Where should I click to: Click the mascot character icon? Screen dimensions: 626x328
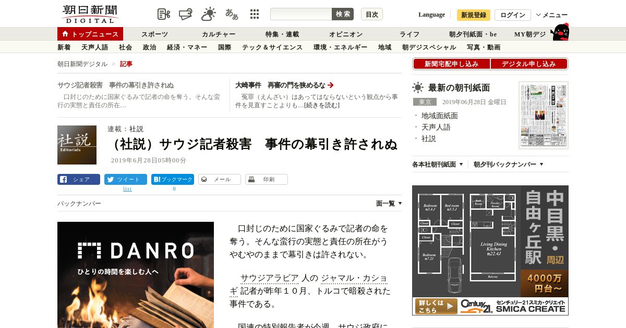coord(560,32)
